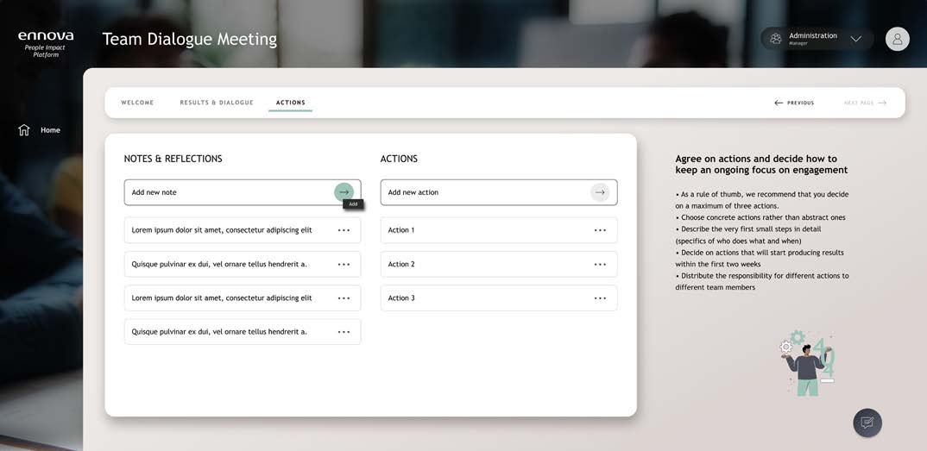Open the user profile avatar icon

click(897, 39)
